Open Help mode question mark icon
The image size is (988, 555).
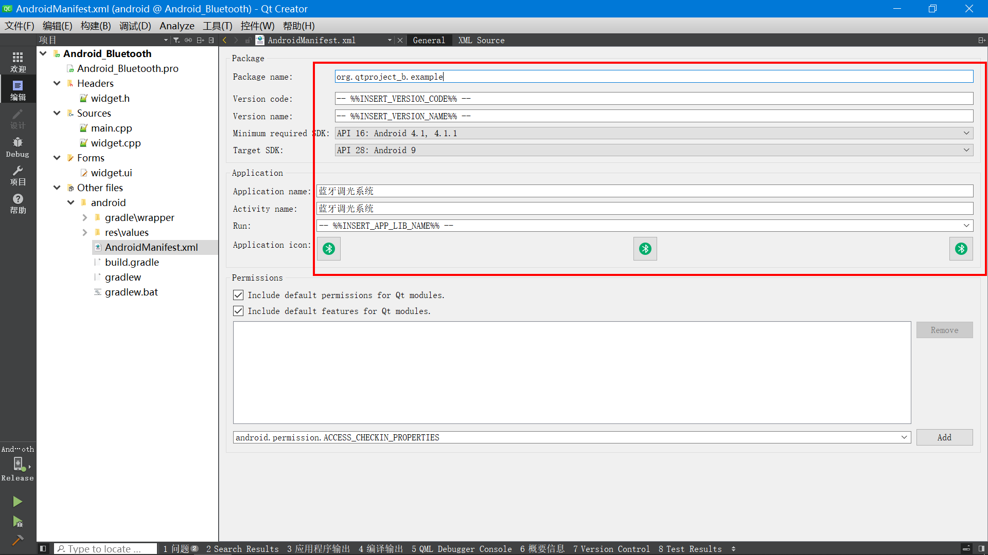tap(17, 203)
